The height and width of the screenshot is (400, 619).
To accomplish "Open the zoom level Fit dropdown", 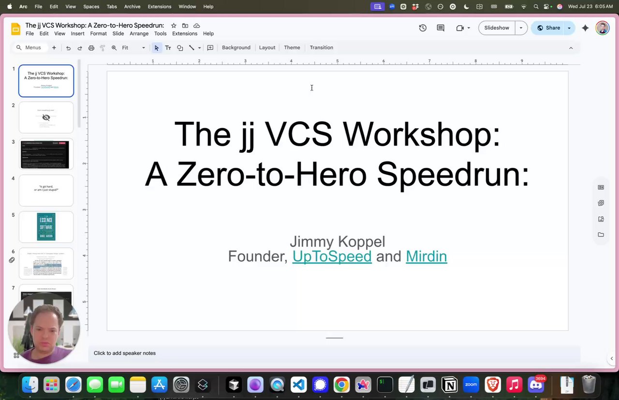I will tap(133, 47).
